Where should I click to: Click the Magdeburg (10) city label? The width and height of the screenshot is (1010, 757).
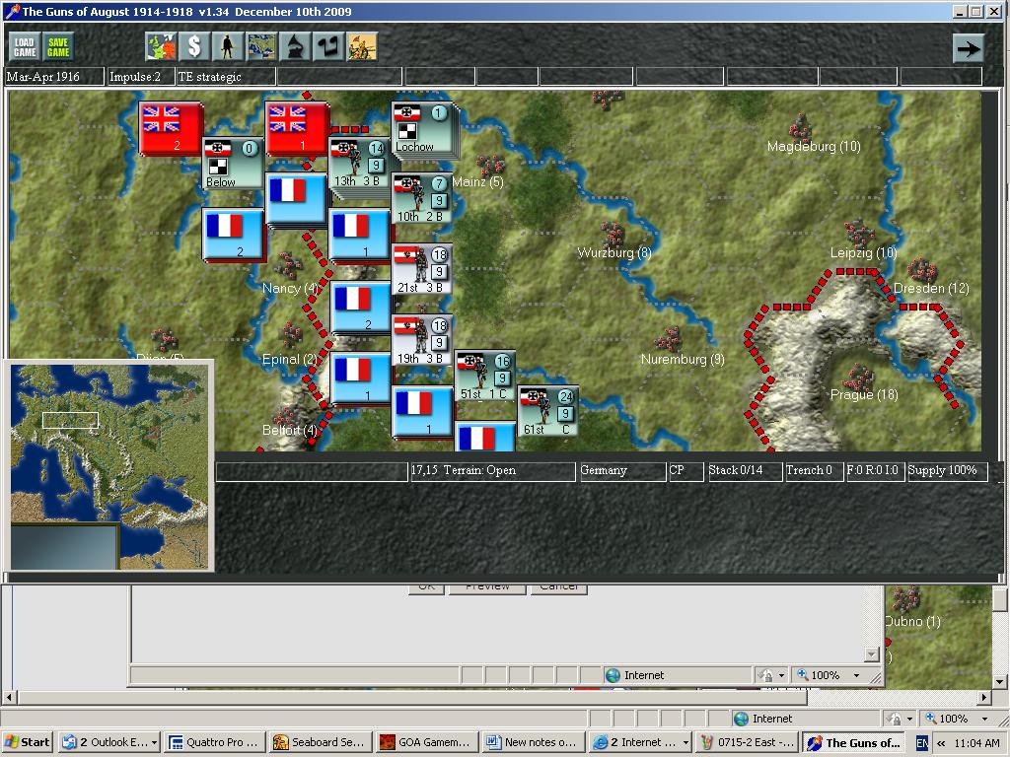[814, 147]
